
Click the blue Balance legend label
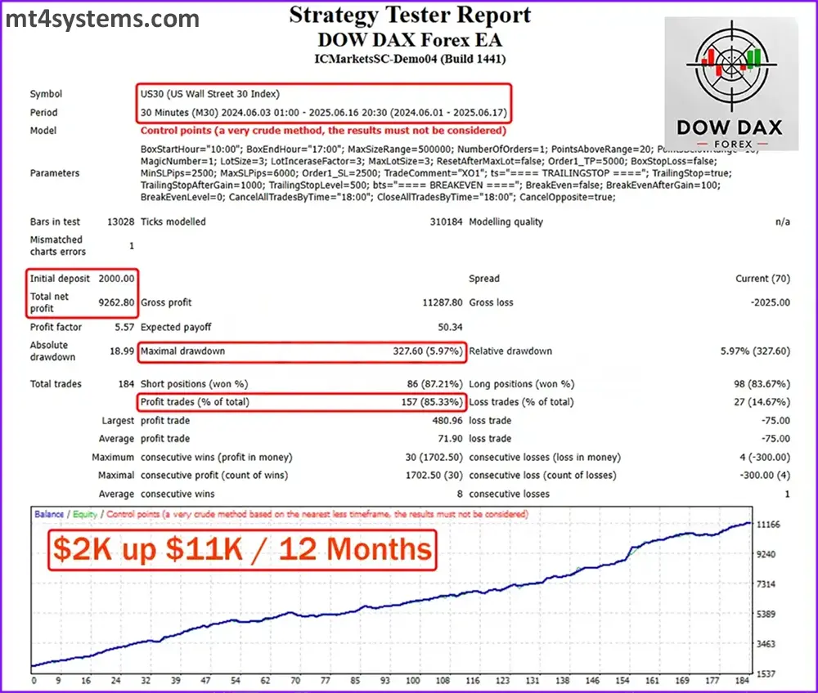[51, 515]
